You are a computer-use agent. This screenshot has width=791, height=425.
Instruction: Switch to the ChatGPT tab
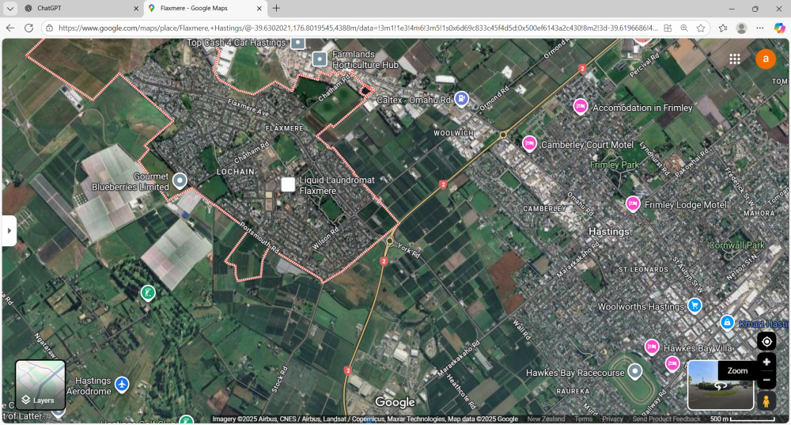click(79, 8)
